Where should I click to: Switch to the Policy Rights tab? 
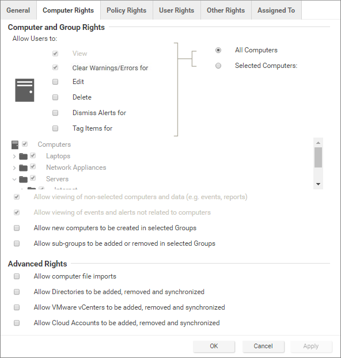click(x=126, y=10)
